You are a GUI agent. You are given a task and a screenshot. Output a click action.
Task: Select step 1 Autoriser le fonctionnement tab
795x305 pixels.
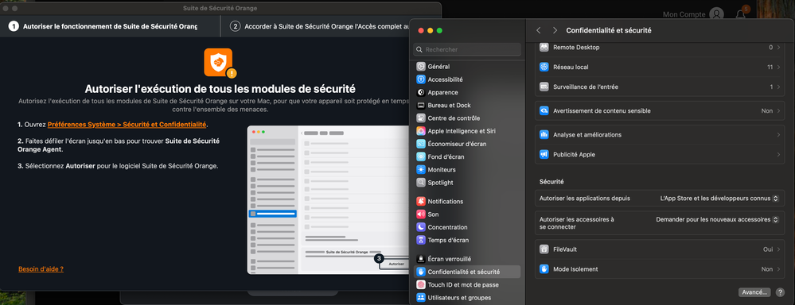click(x=110, y=26)
